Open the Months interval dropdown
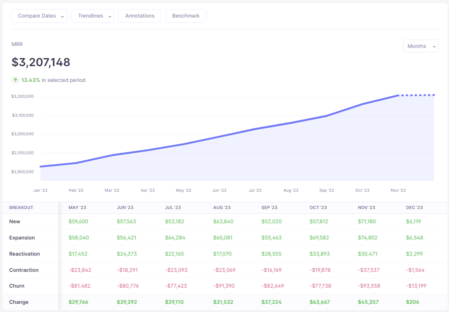449x312 pixels. point(421,46)
